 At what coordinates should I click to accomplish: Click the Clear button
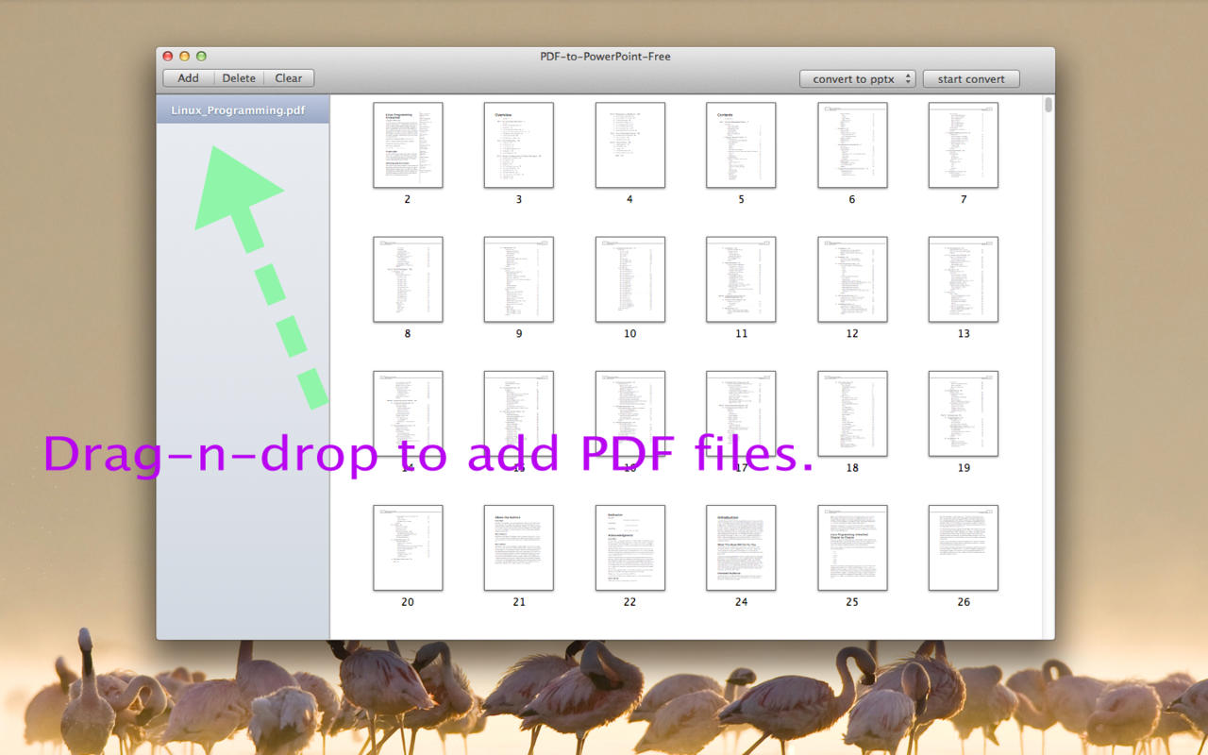pos(289,78)
